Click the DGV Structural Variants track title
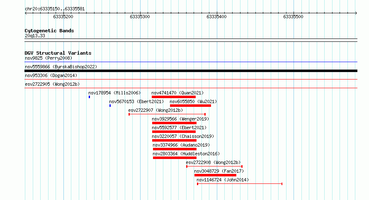 [x=58, y=53]
